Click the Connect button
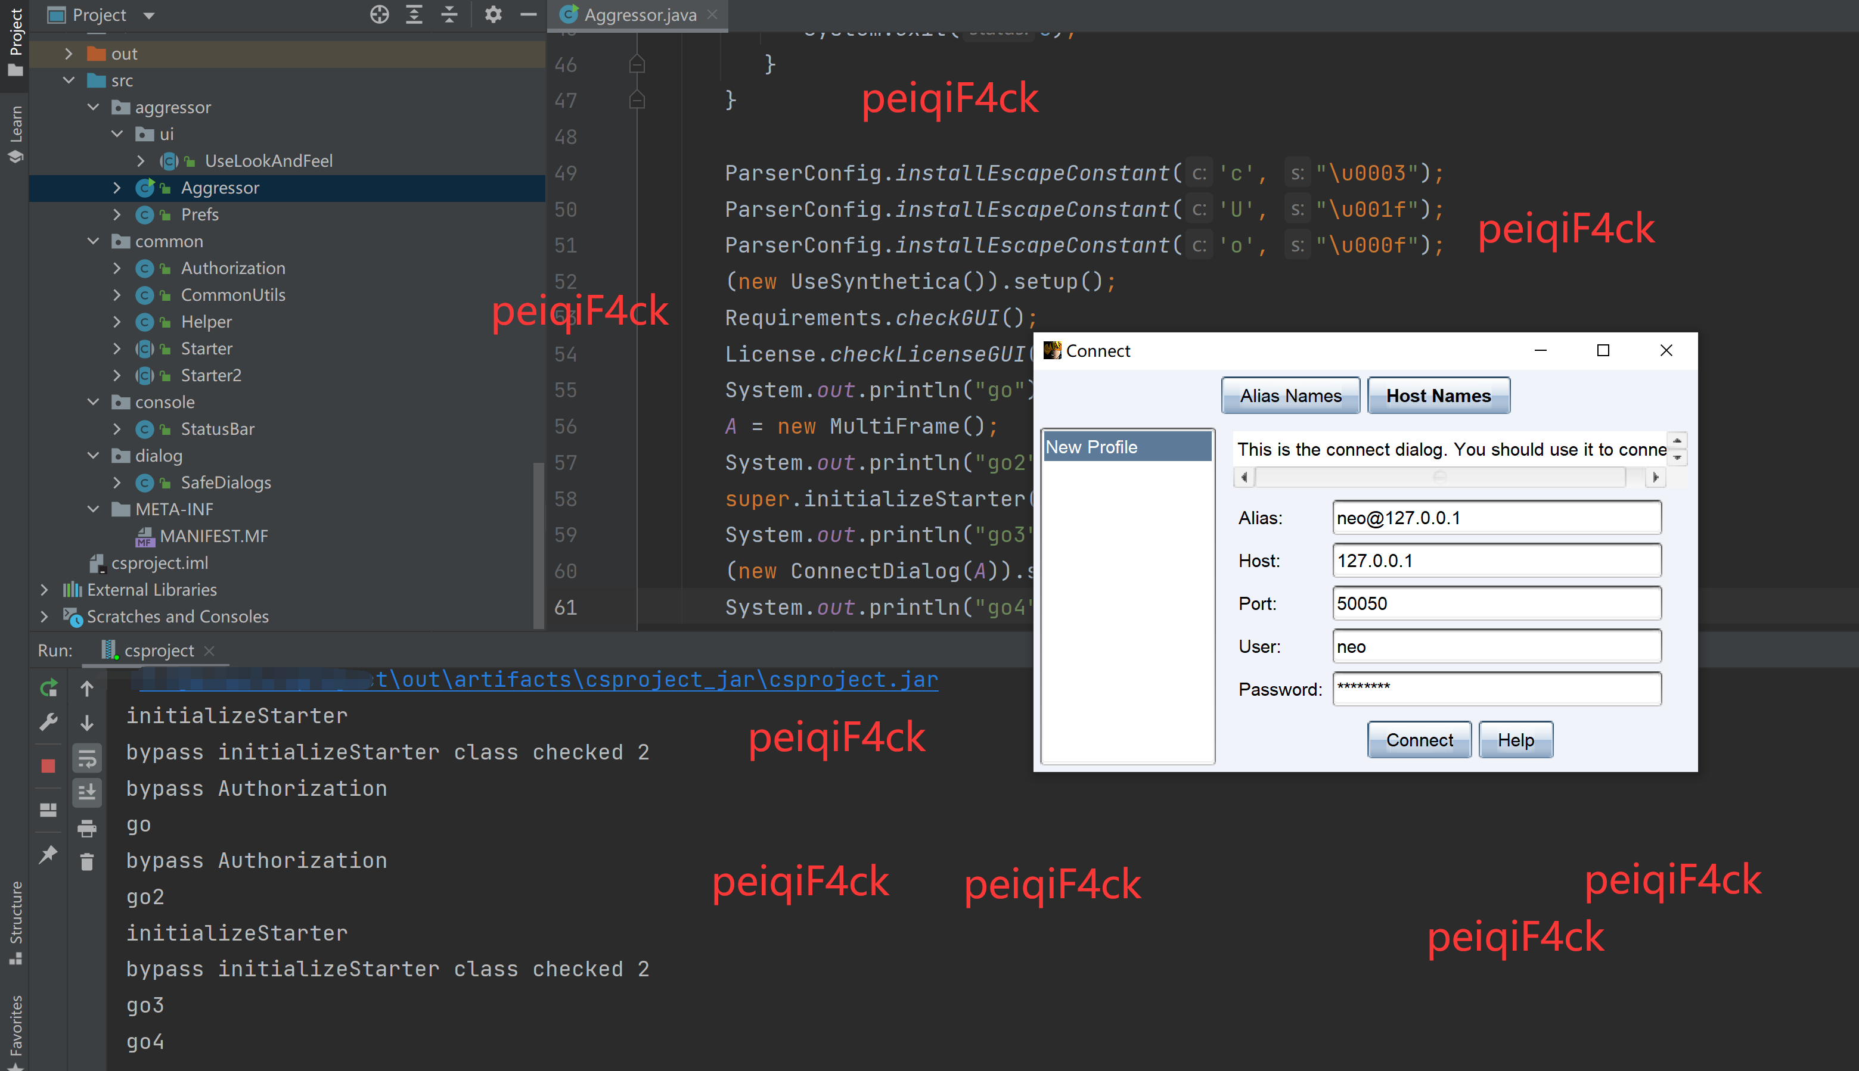The width and height of the screenshot is (1859, 1071). click(x=1419, y=740)
